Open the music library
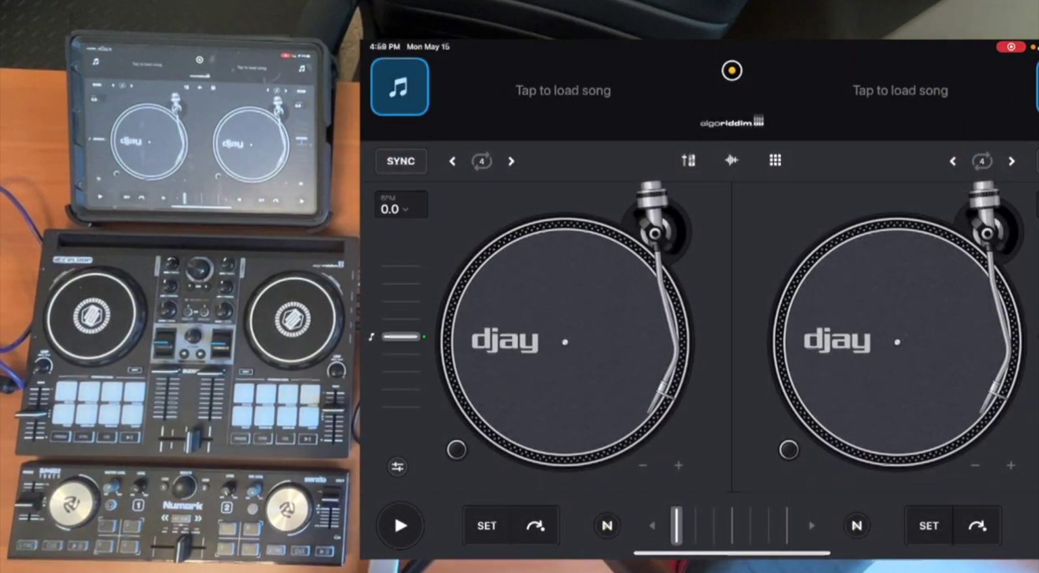Image resolution: width=1039 pixels, height=573 pixels. 399,86
